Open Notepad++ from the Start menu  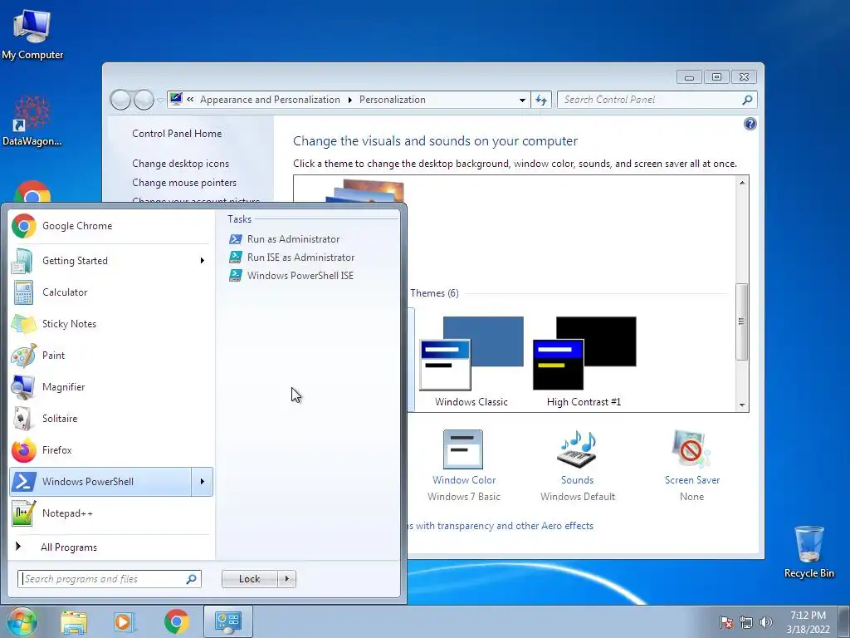click(111, 513)
